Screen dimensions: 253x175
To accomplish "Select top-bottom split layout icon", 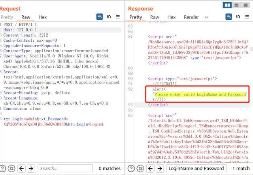I will pos(237,5).
